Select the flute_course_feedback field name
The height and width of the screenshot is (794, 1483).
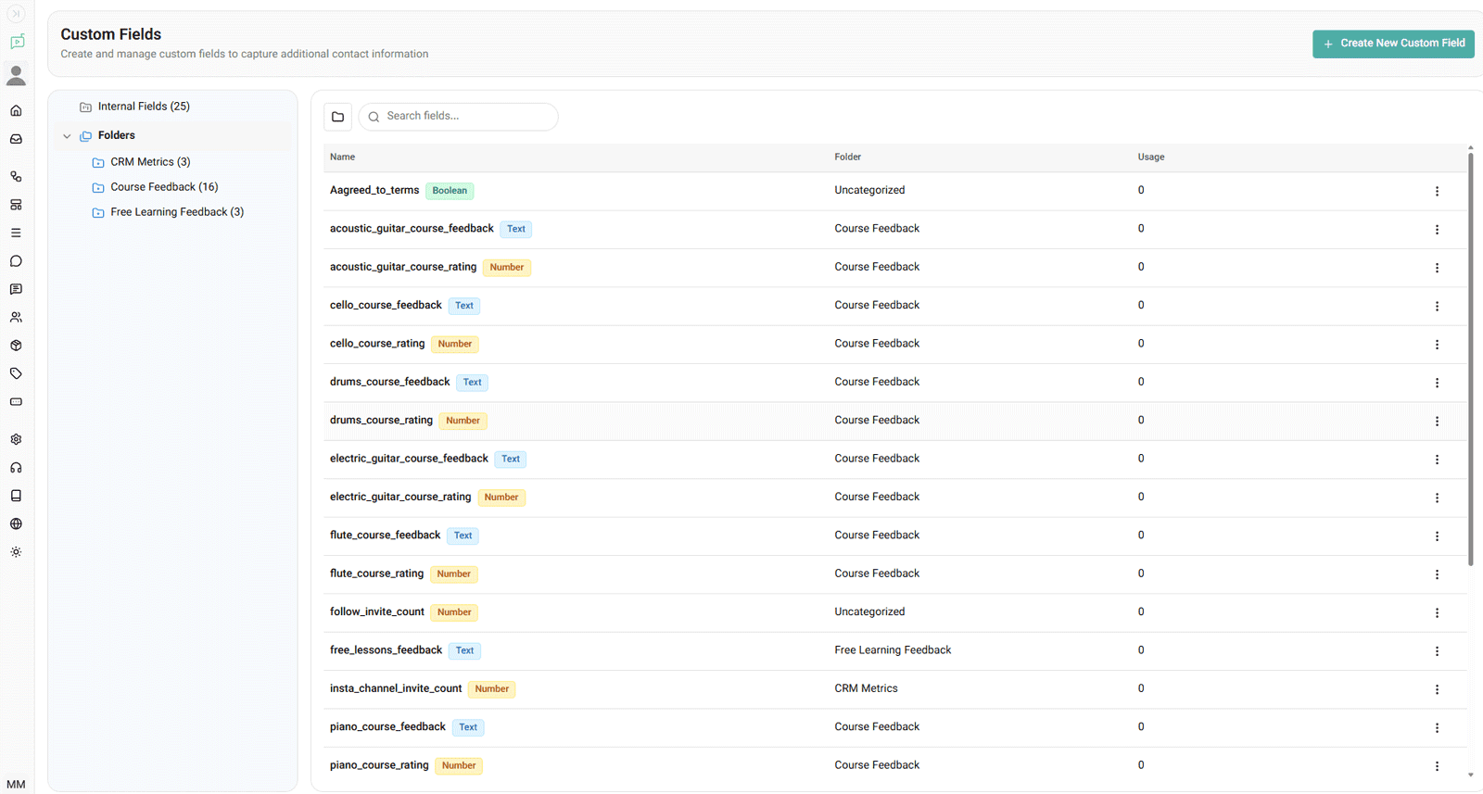(385, 536)
